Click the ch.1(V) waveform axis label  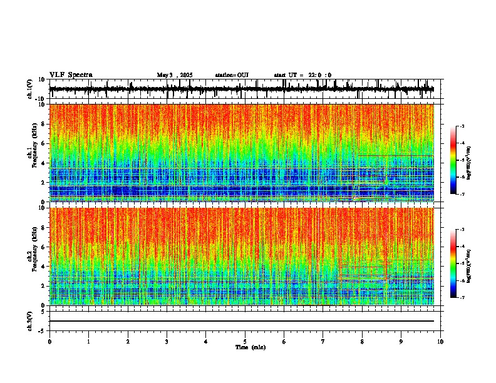(x=30, y=89)
